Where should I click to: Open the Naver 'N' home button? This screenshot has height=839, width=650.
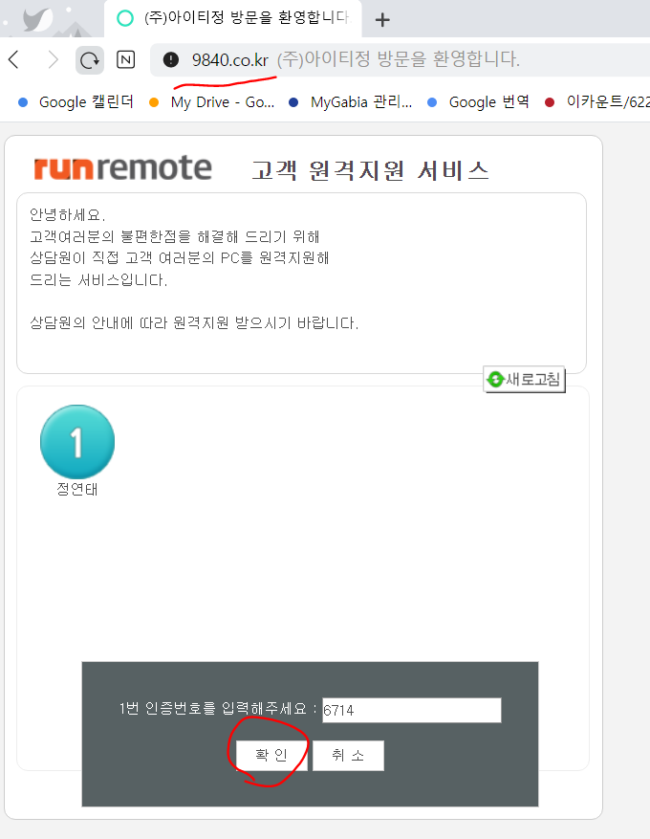[125, 60]
